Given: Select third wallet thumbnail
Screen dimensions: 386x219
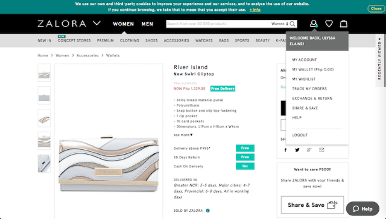Looking at the screenshot, I should 44,118.
